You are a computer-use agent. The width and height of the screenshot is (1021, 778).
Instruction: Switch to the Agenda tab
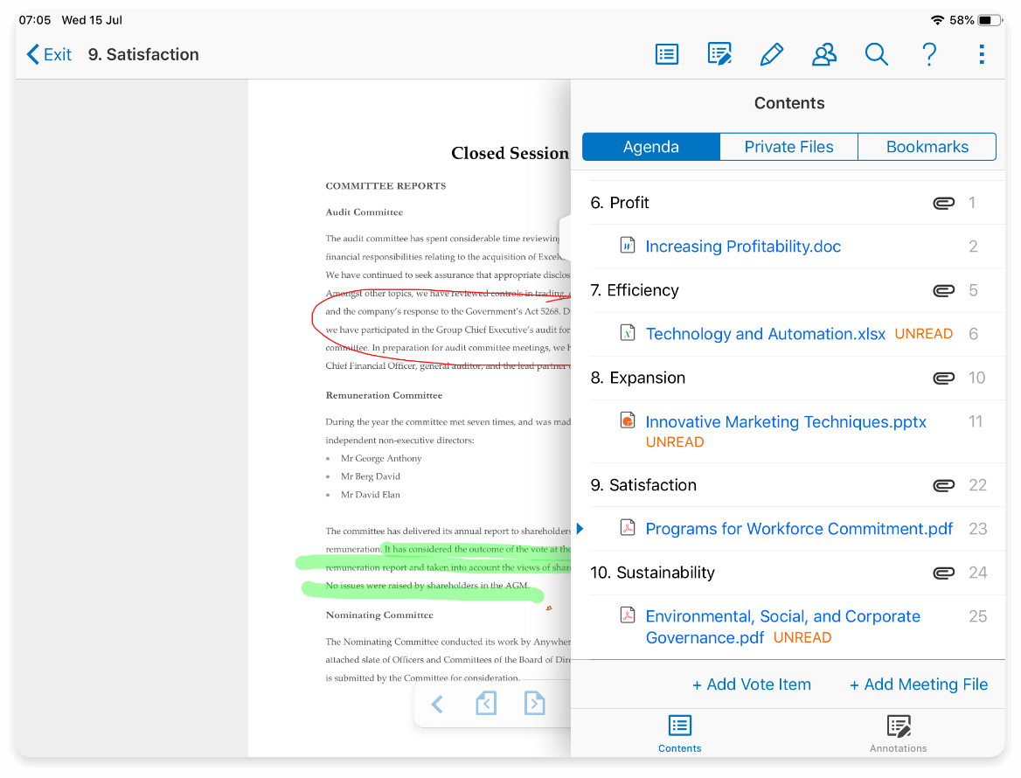pos(651,147)
